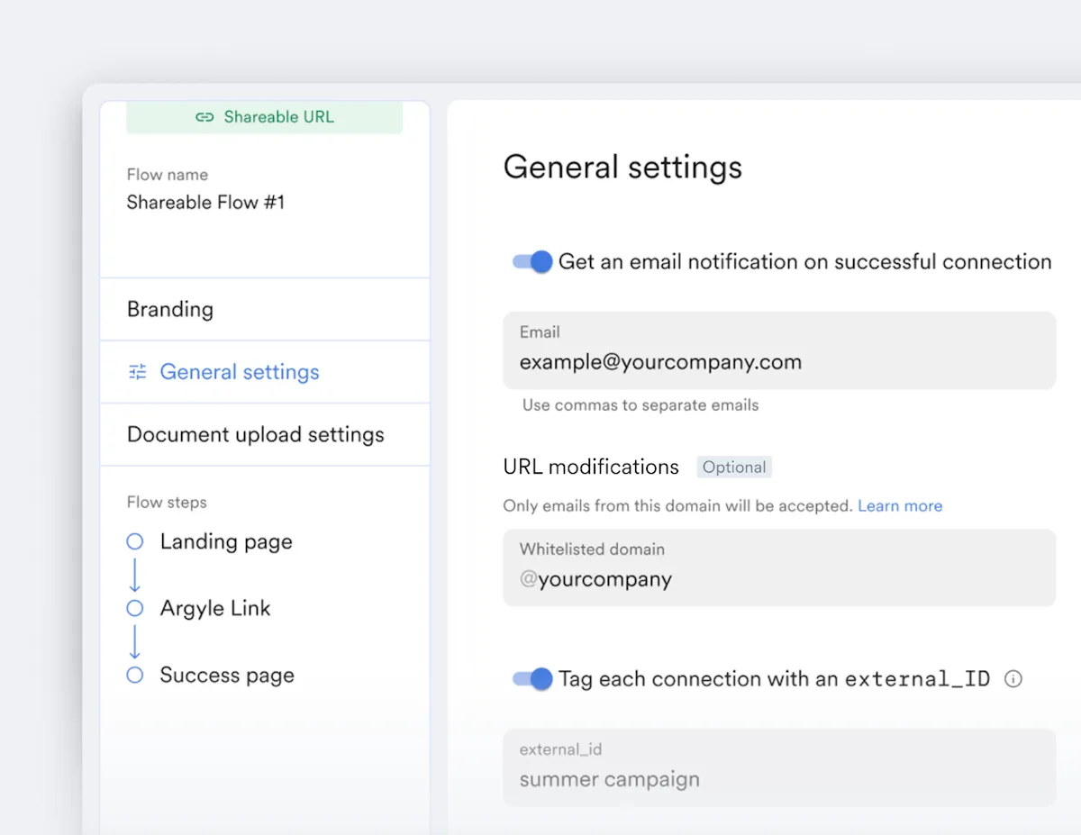Open the Branding section
Viewport: 1081px width, 835px height.
[x=170, y=309]
